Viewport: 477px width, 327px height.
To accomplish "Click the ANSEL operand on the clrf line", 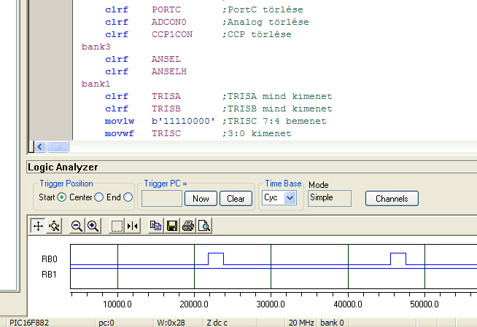I will click(166, 59).
